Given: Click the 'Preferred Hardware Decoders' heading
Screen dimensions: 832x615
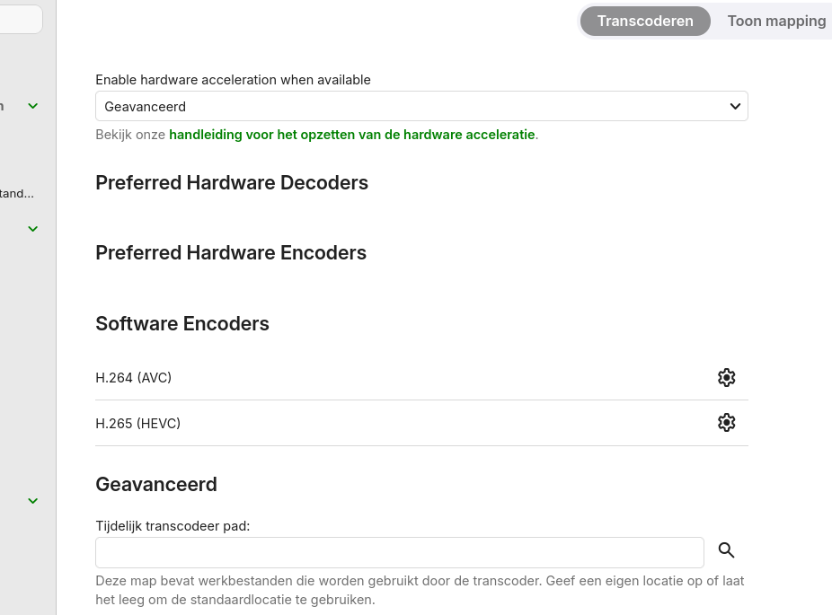Looking at the screenshot, I should (232, 182).
